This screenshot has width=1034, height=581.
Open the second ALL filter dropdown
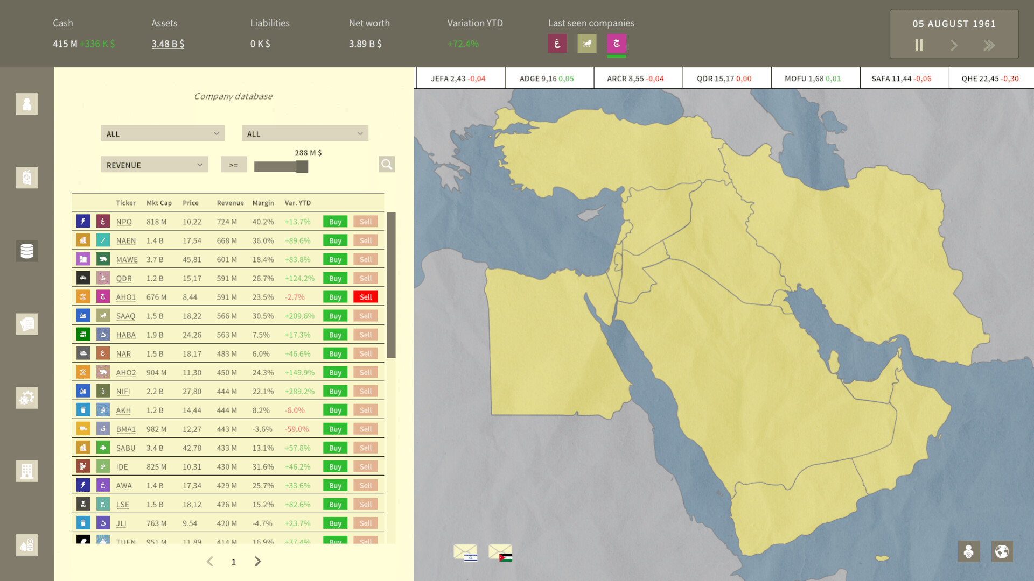tap(305, 133)
